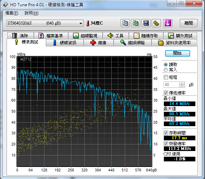Increase short stroke gB stepper up arrow
Image resolution: width=205 pixels, height=179 pixels.
tap(182, 83)
